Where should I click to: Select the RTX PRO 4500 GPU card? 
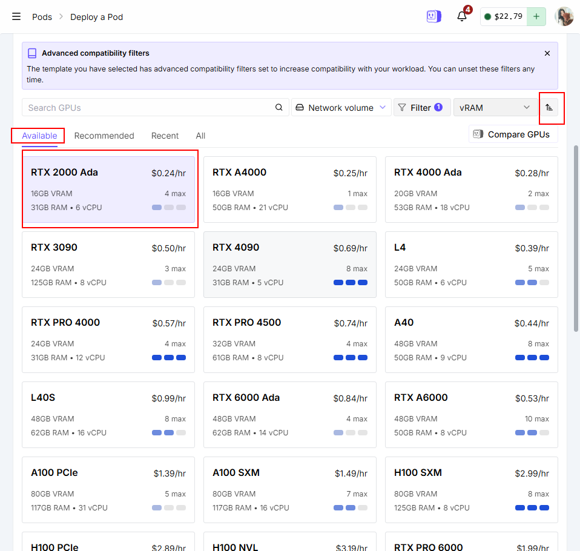pos(289,340)
